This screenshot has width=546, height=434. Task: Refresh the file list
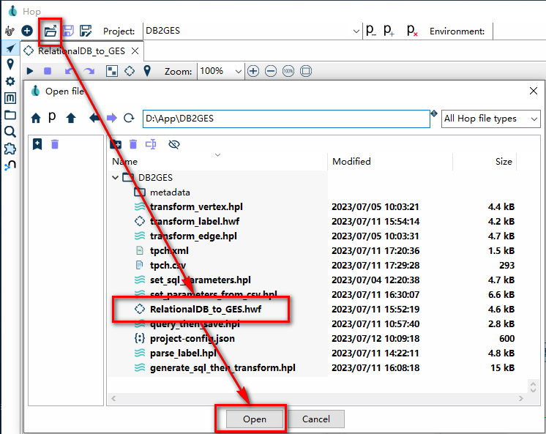tap(129, 119)
